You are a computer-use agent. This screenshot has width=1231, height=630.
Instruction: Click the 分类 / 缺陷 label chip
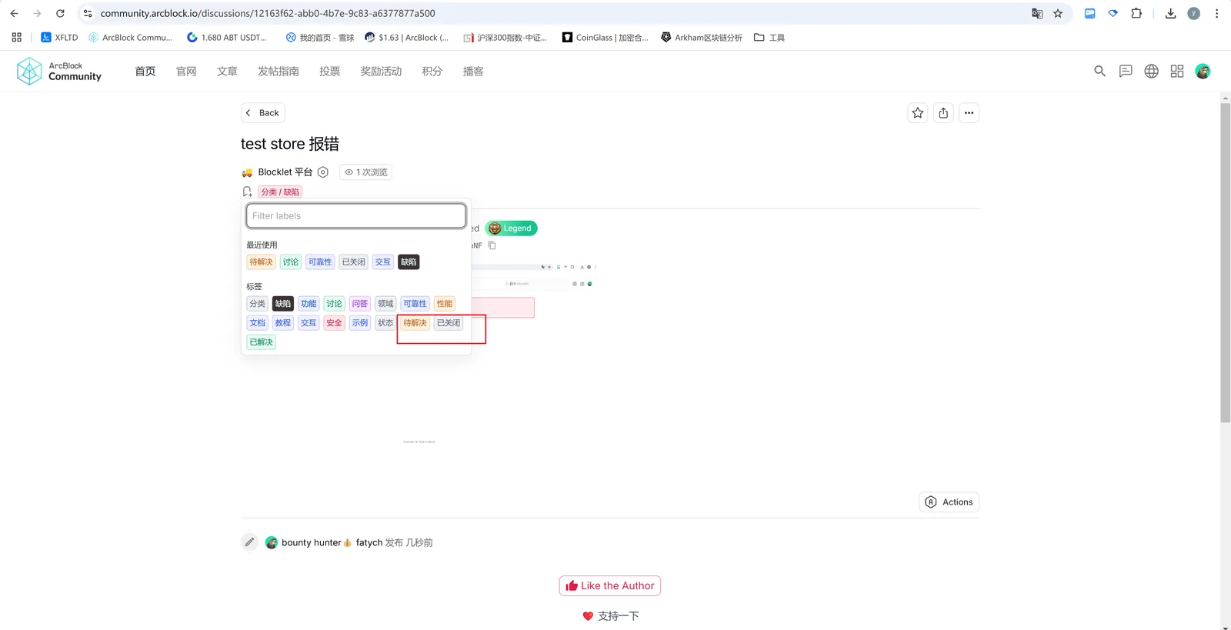[x=280, y=192]
